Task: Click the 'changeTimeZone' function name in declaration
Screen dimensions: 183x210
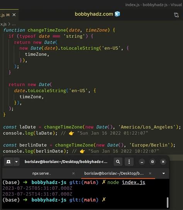Action: click(47, 30)
